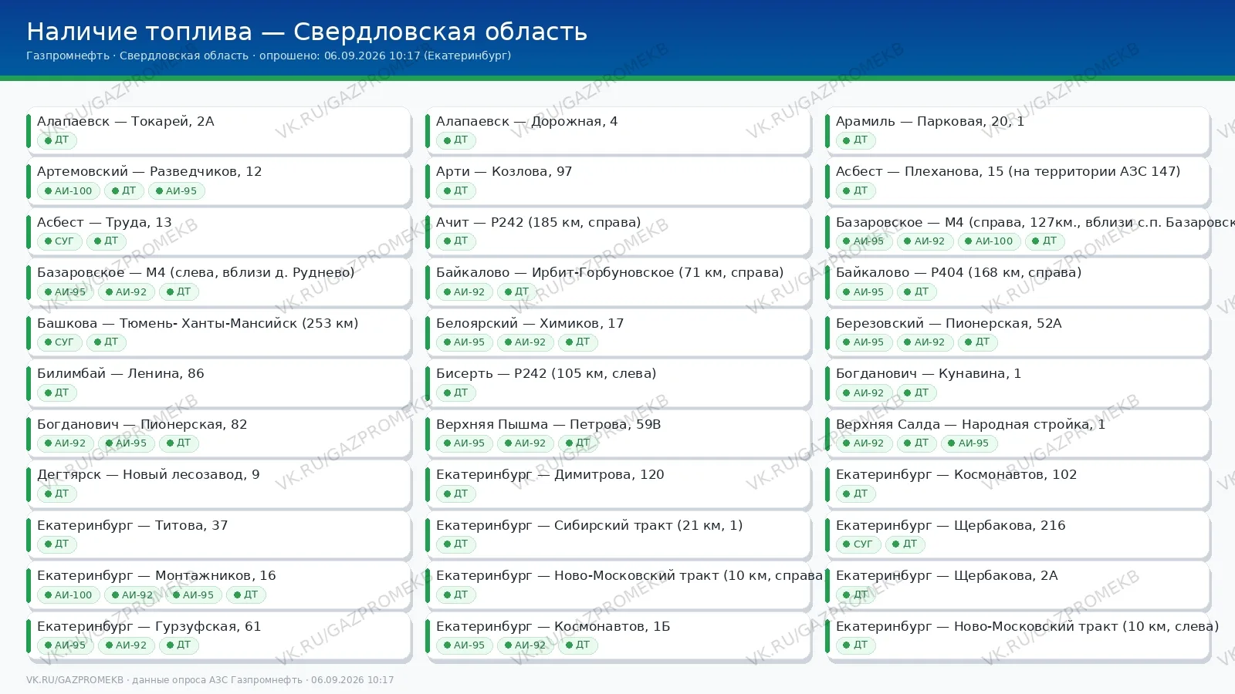Screen dimensions: 1235x694
Task: Click the АИ-92 tag under Березовский — Пионерская, 52А
Action: 925,342
